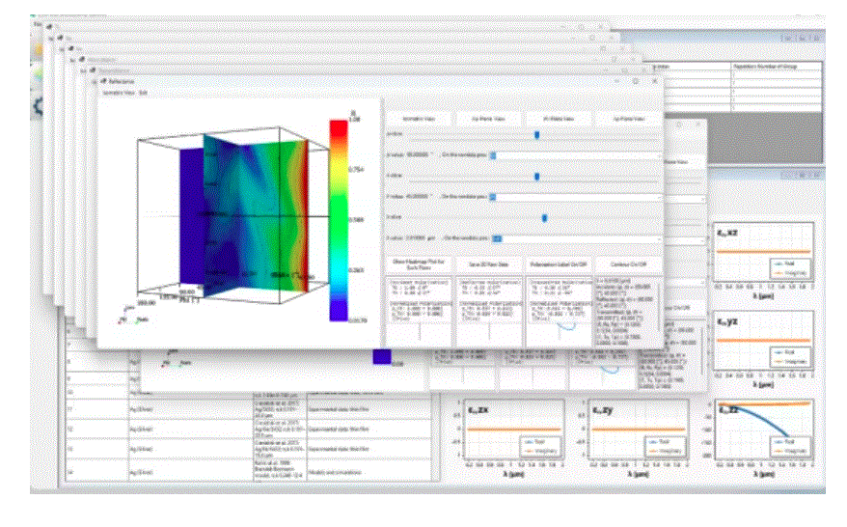Screen dimensions: 847x527
Task: Click the xyz axis orientation triad
Action: pyautogui.click(x=131, y=316)
